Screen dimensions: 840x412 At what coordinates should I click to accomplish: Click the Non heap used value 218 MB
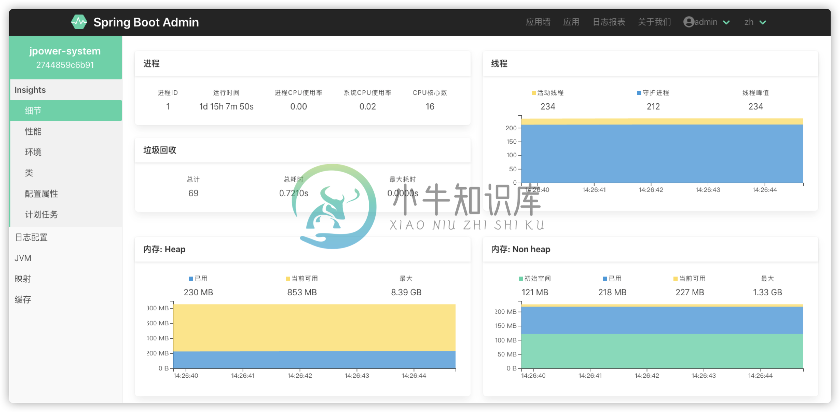click(x=612, y=292)
